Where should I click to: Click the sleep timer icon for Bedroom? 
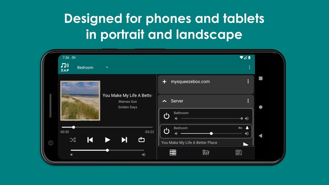pos(240,128)
